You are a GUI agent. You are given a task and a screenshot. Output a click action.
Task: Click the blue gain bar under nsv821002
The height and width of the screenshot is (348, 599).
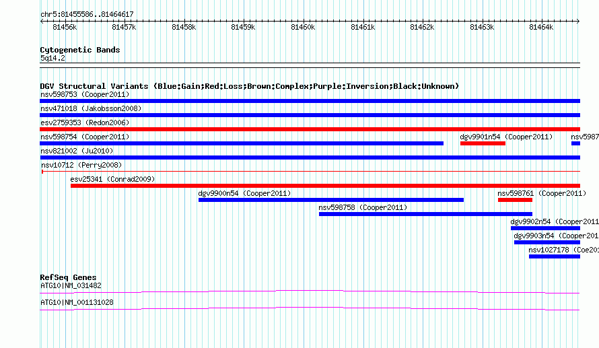click(x=310, y=158)
